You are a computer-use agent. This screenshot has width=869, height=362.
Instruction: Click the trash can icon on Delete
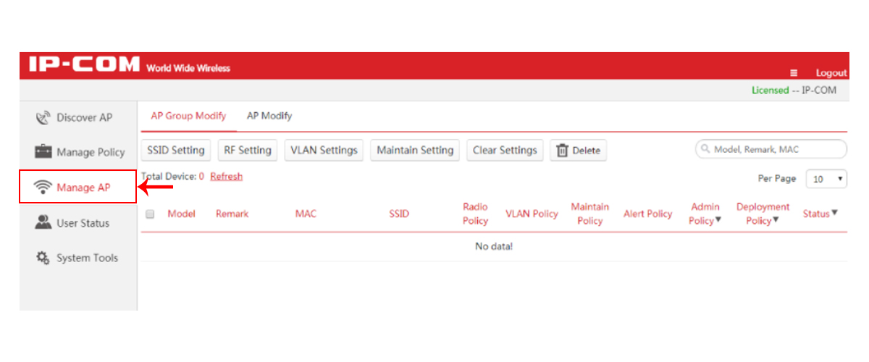pyautogui.click(x=562, y=150)
